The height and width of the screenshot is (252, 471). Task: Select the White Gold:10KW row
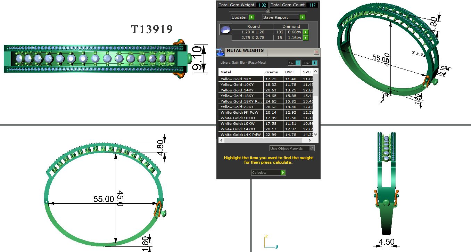pyautogui.click(x=240, y=123)
